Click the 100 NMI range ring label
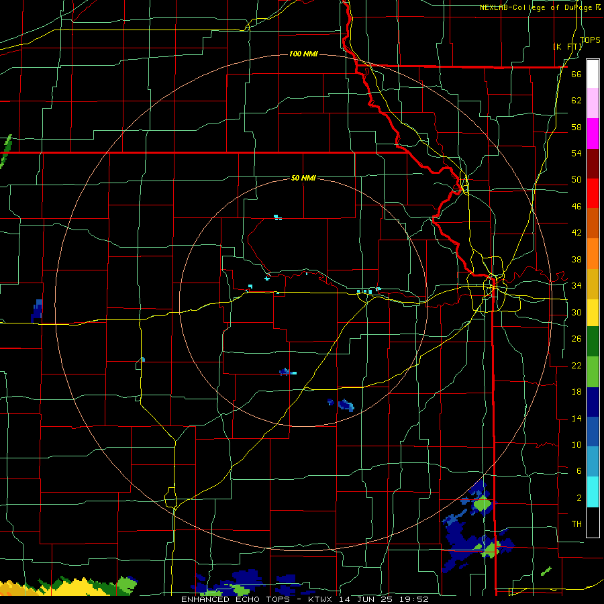The height and width of the screenshot is (604, 604). pyautogui.click(x=303, y=54)
